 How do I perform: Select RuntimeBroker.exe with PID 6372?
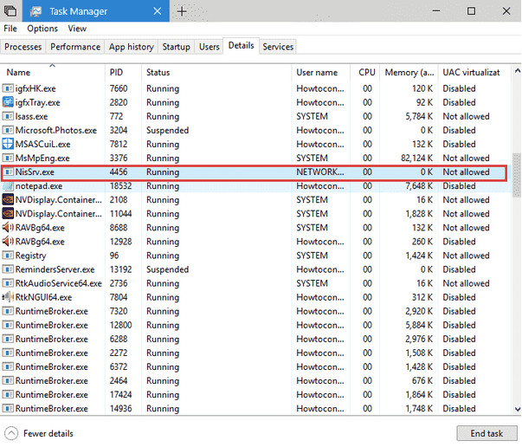[x=255, y=366]
